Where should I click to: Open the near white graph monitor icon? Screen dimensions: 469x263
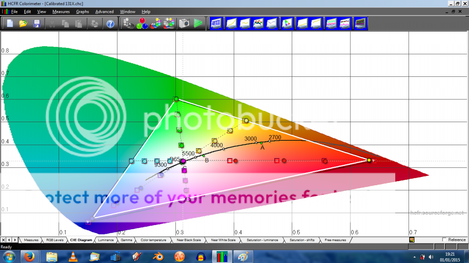[316, 23]
